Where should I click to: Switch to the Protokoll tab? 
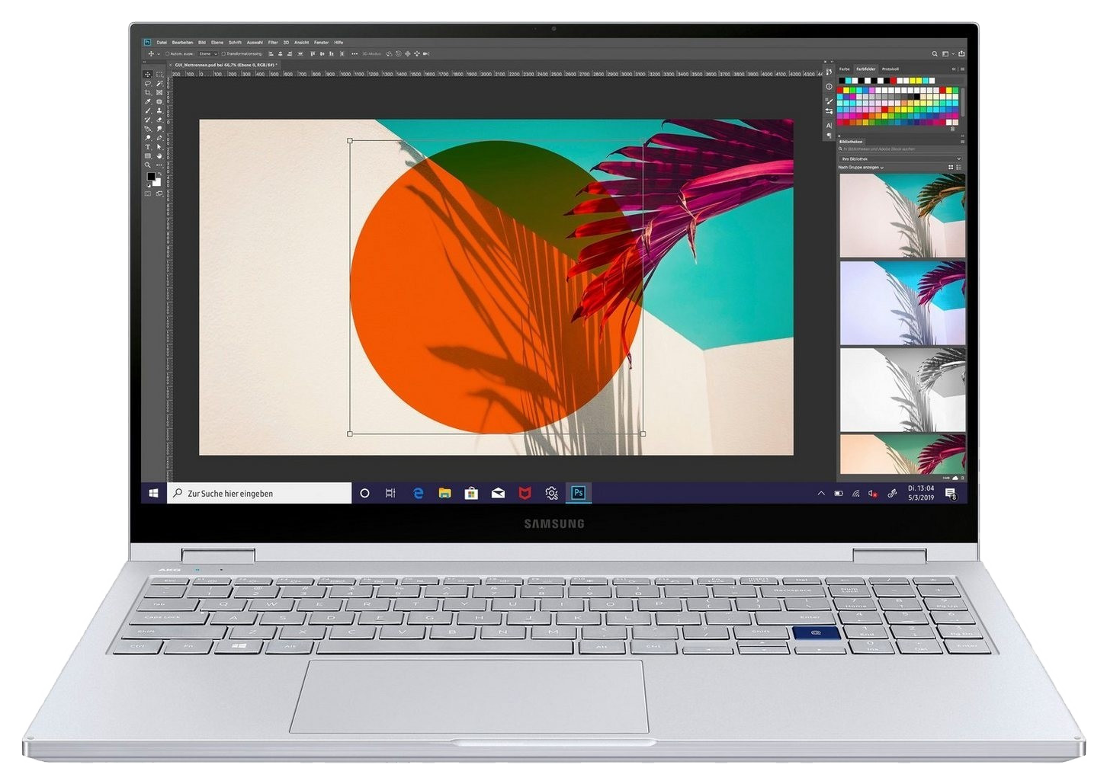890,69
